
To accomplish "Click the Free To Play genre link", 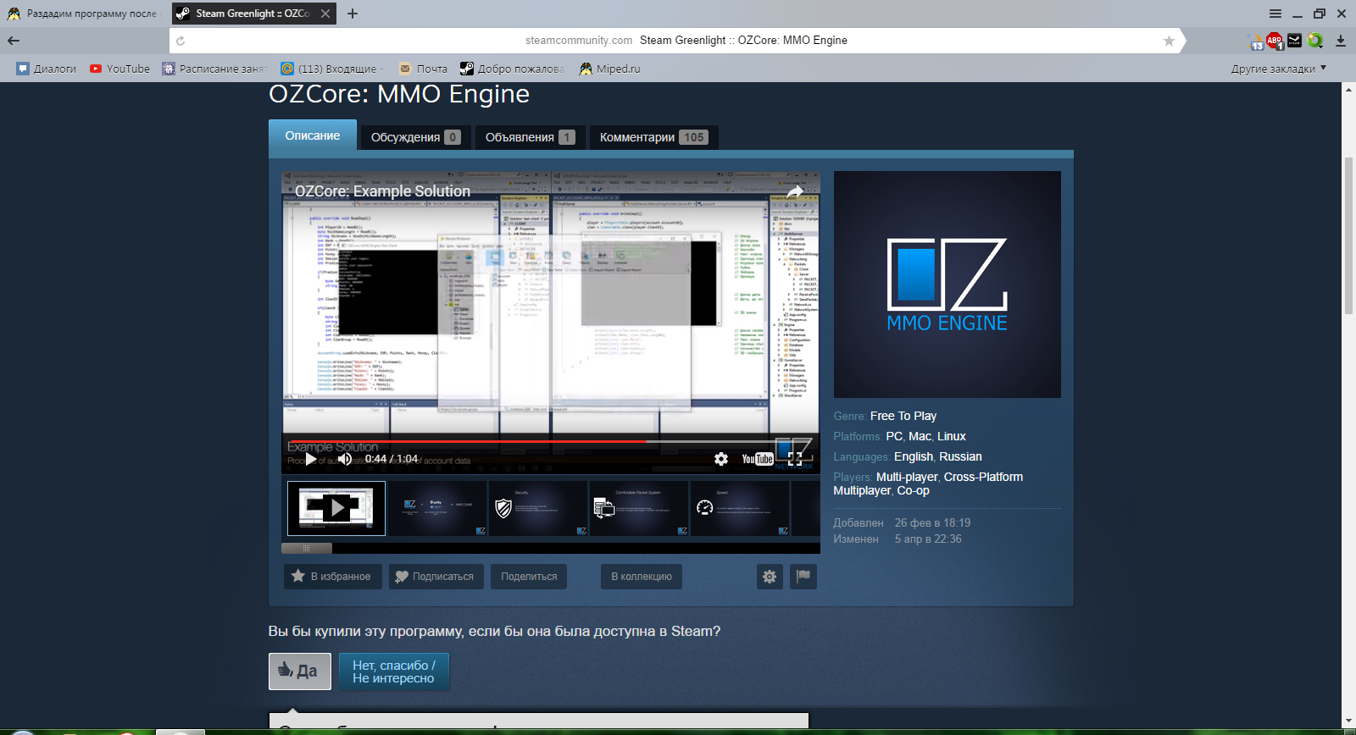I will (x=903, y=416).
